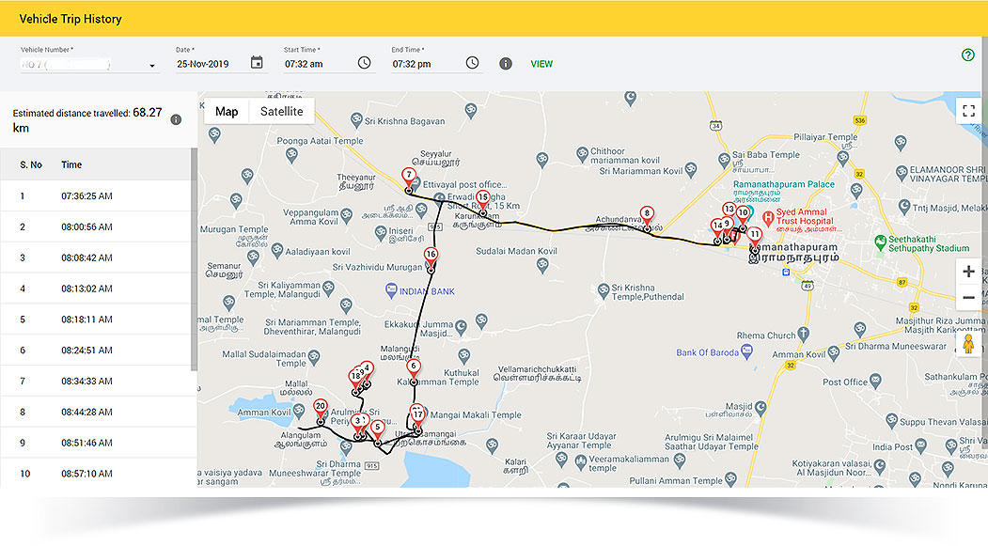The height and width of the screenshot is (546, 988).
Task: Click info icon next to VIEW button
Action: tap(506, 64)
